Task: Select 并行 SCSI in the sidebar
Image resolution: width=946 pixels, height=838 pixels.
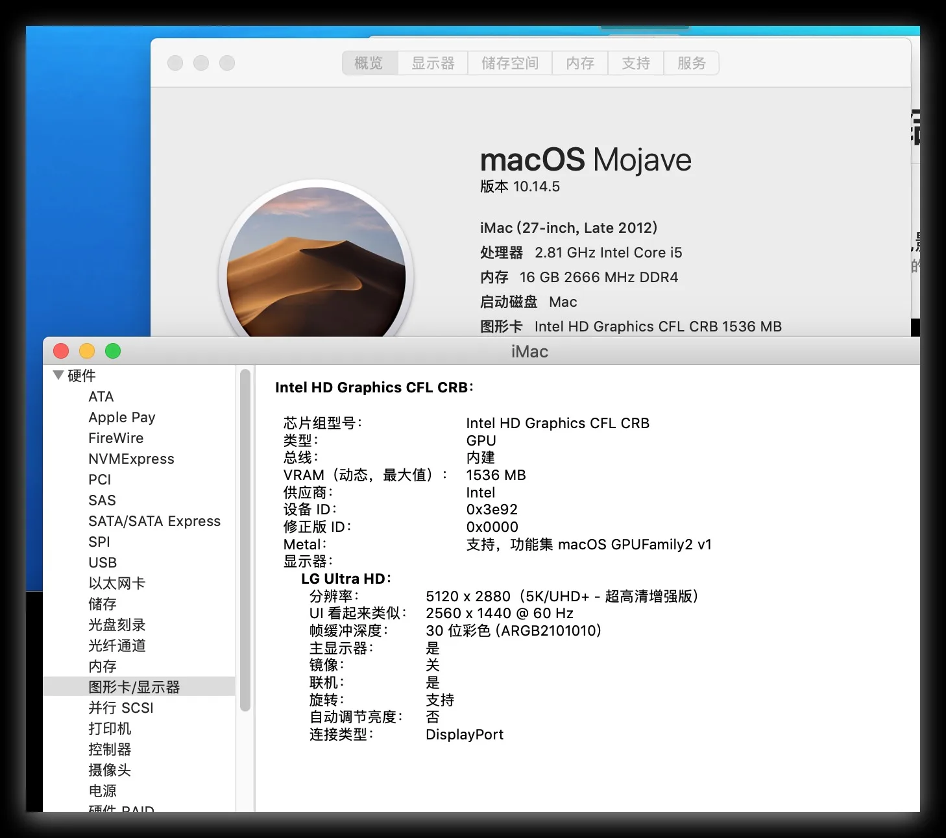Action: tap(121, 708)
